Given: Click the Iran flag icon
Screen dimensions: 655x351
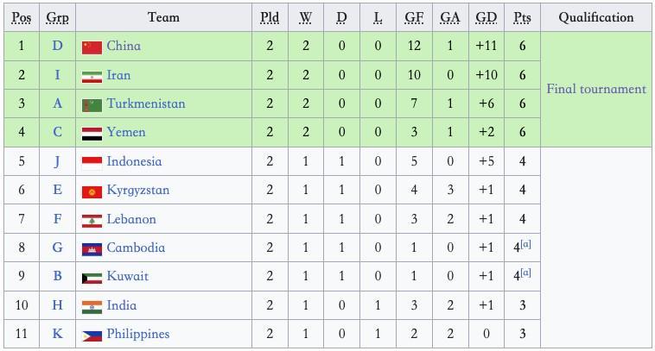Looking at the screenshot, I should pyautogui.click(x=92, y=76).
